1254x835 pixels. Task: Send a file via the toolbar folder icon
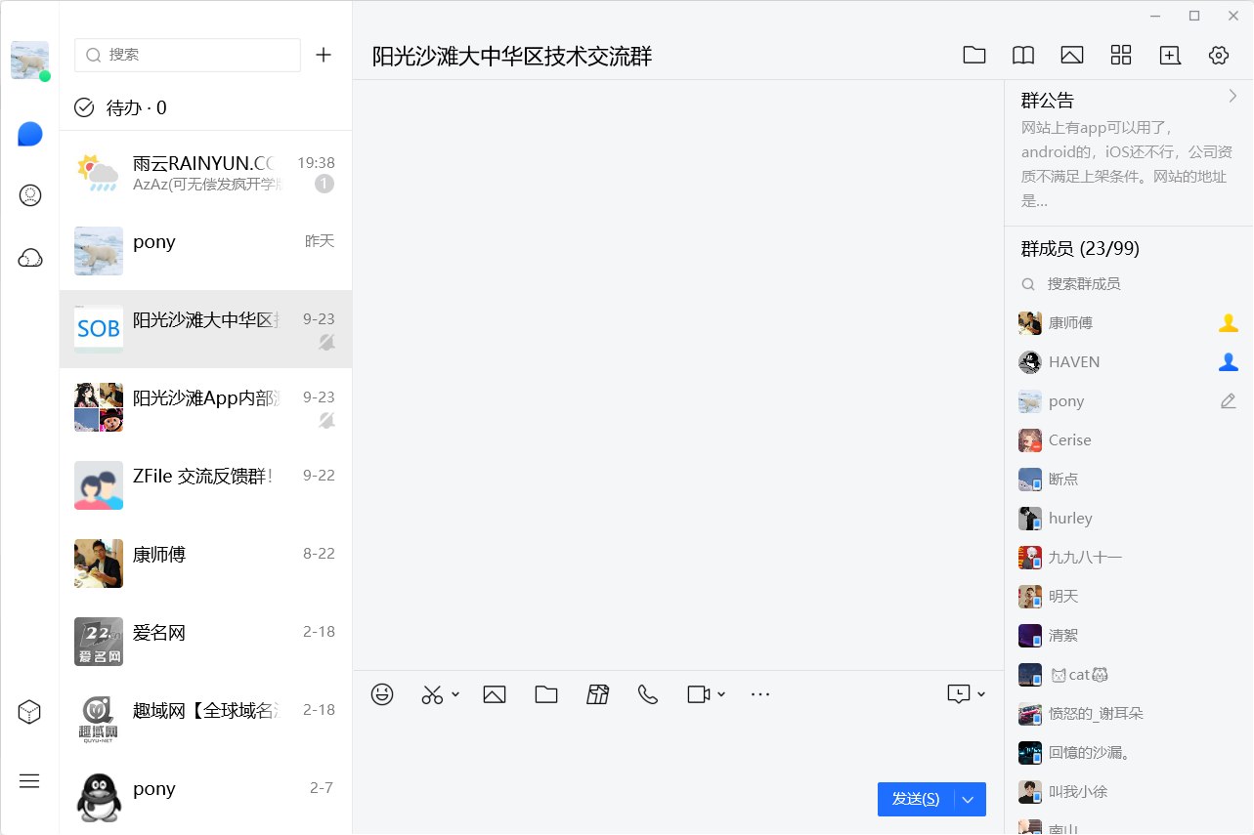coord(546,694)
